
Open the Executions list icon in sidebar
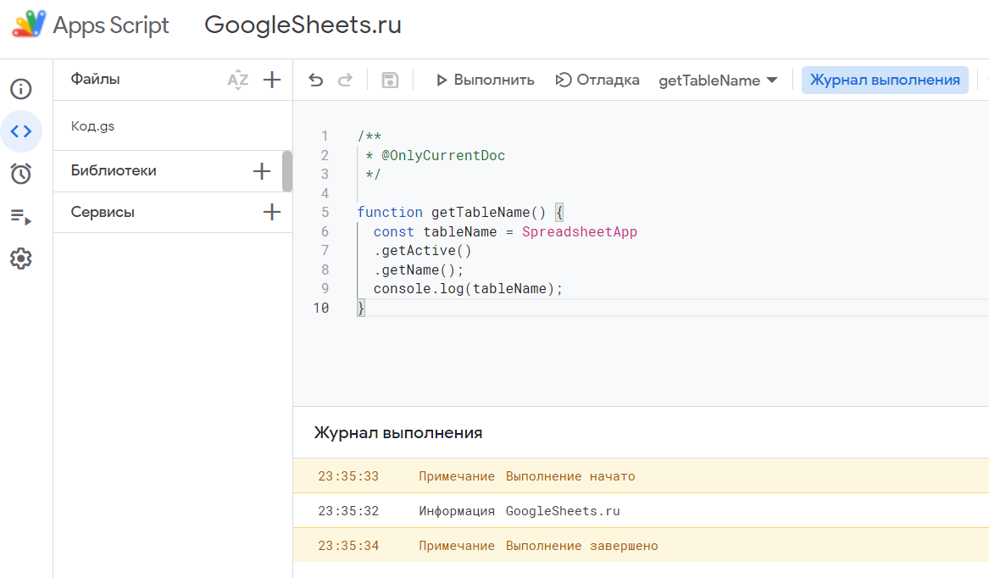pyautogui.click(x=21, y=217)
